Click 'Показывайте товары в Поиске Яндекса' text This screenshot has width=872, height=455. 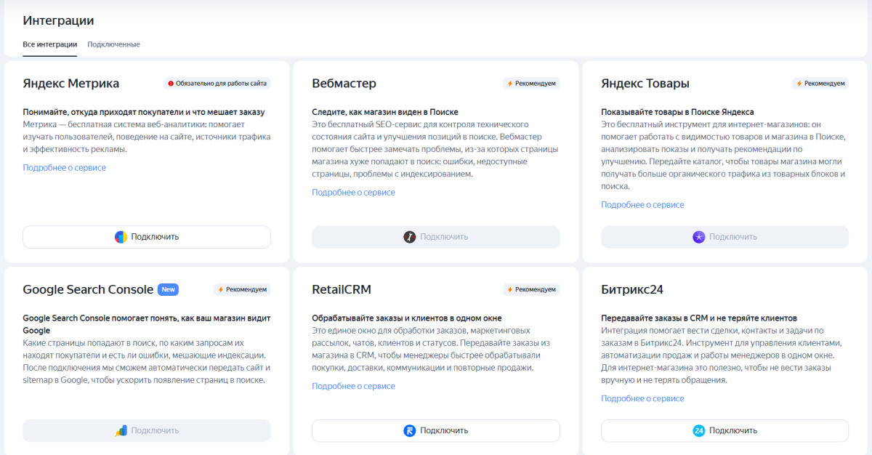click(677, 112)
